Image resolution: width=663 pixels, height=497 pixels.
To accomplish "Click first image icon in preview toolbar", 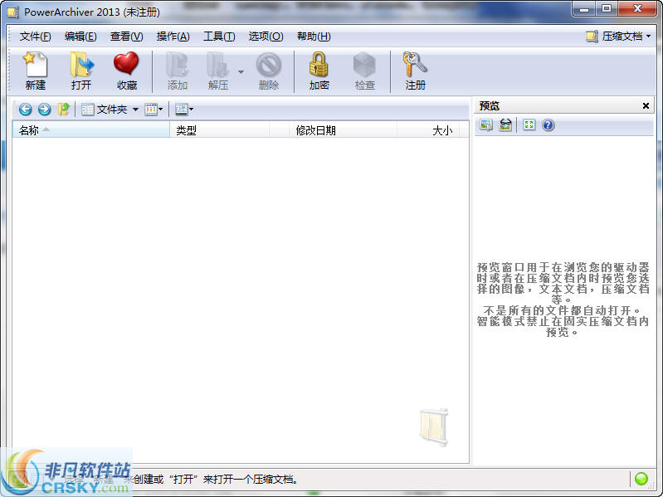I will [486, 125].
